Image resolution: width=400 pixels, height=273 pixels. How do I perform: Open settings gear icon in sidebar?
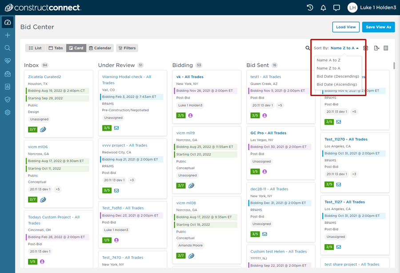click(x=8, y=112)
